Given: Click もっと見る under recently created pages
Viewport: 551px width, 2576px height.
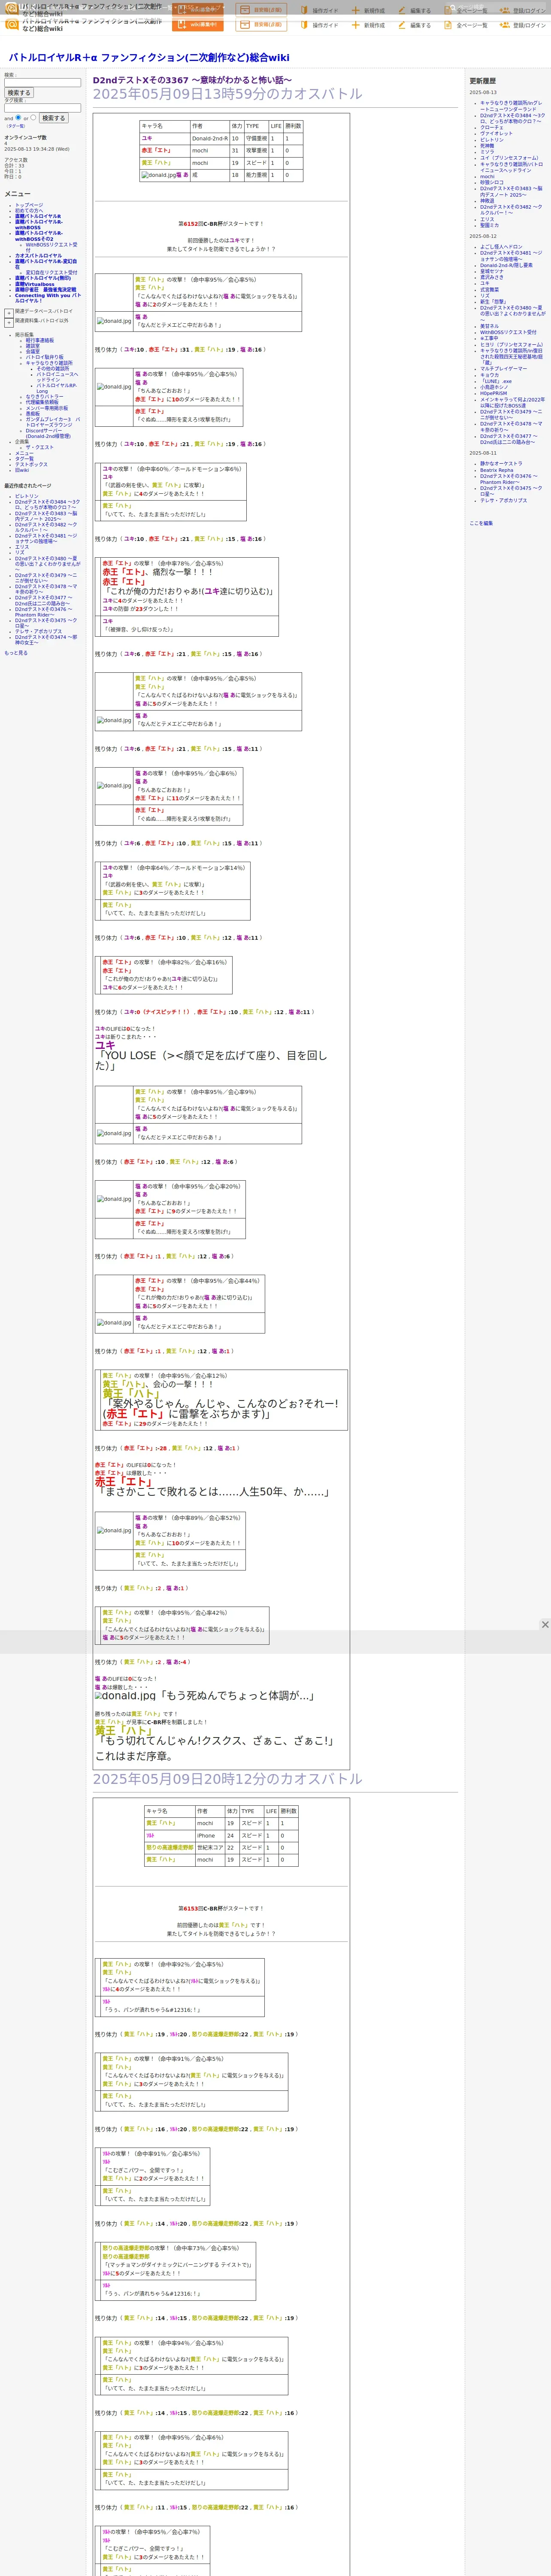Looking at the screenshot, I should (x=16, y=653).
